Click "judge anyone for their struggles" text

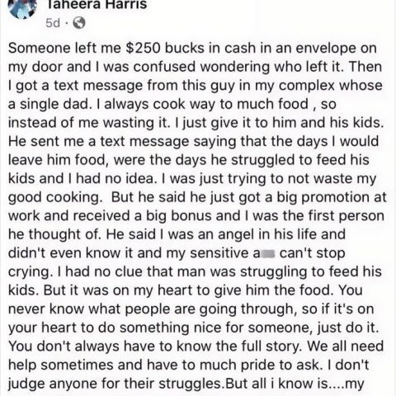pos(115,384)
